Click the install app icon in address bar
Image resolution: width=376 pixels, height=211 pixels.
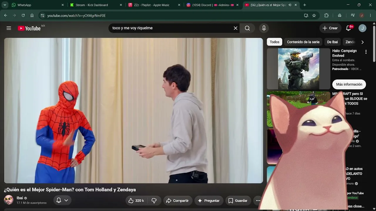coord(306,16)
